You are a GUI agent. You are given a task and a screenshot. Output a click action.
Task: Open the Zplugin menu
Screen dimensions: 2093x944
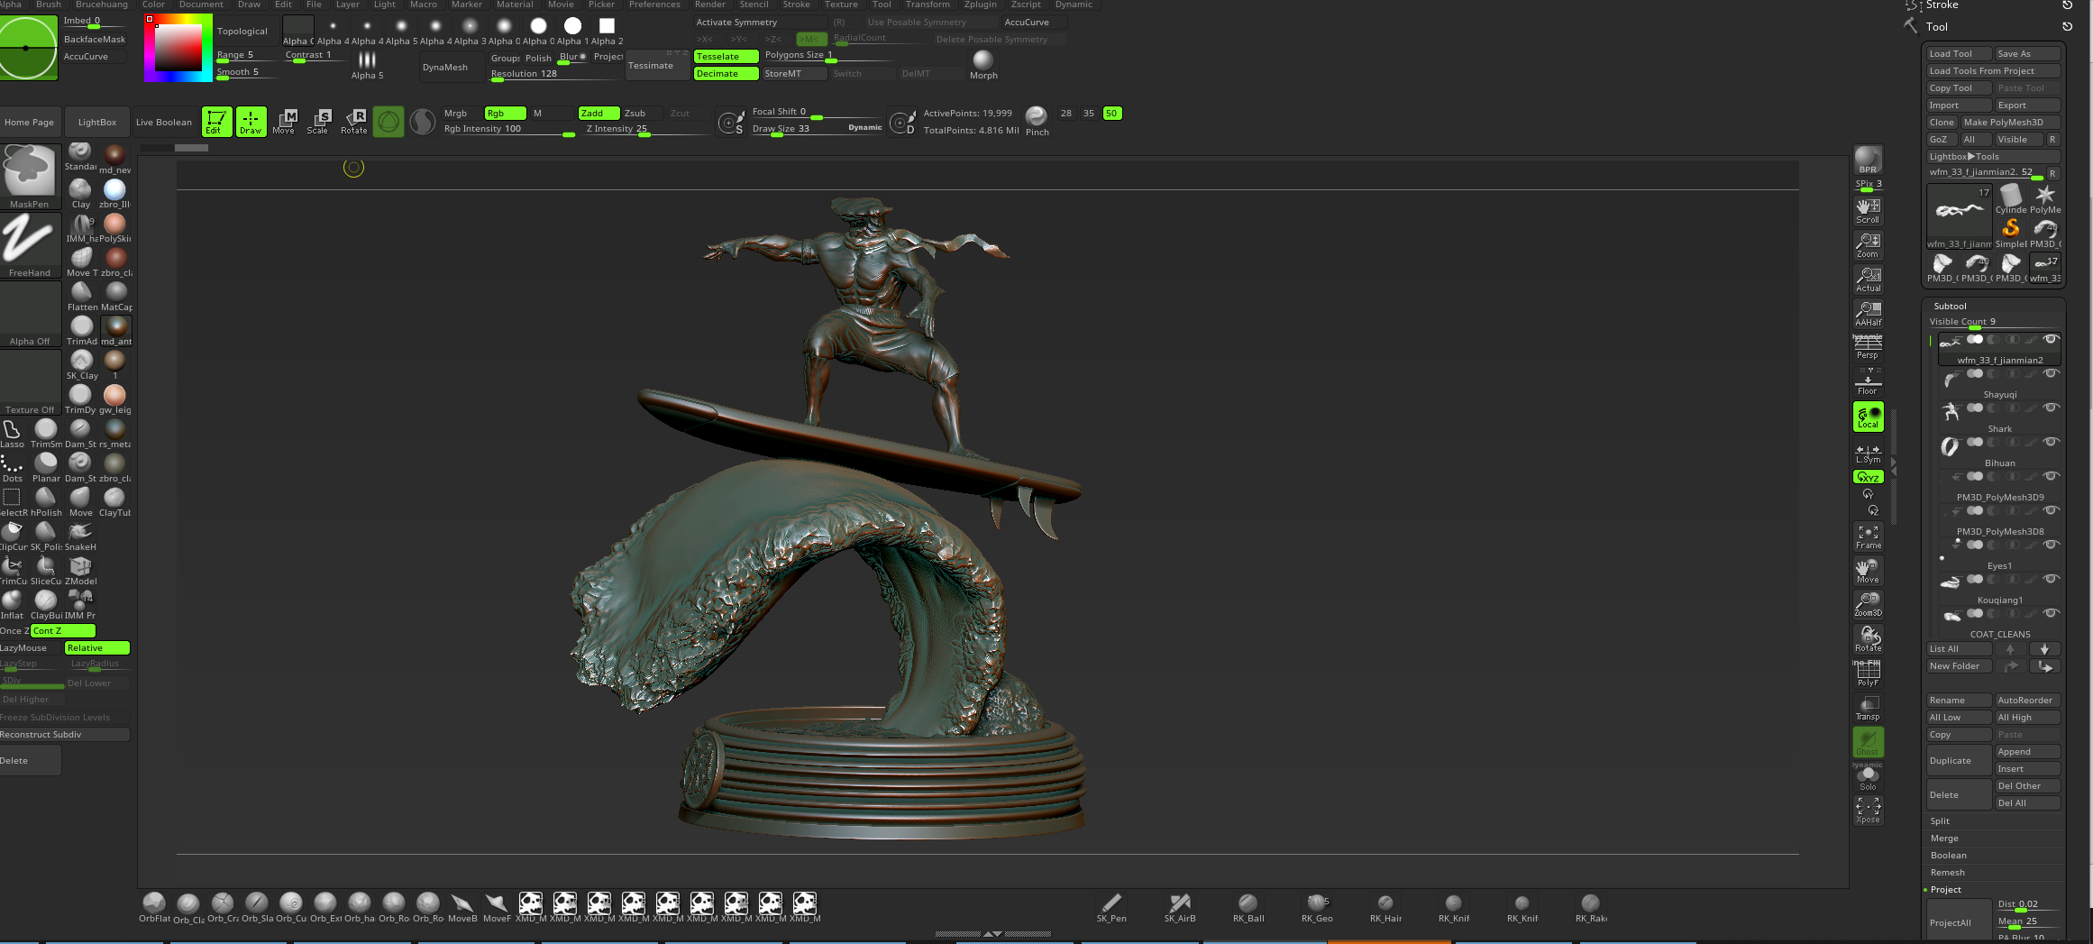(x=980, y=5)
